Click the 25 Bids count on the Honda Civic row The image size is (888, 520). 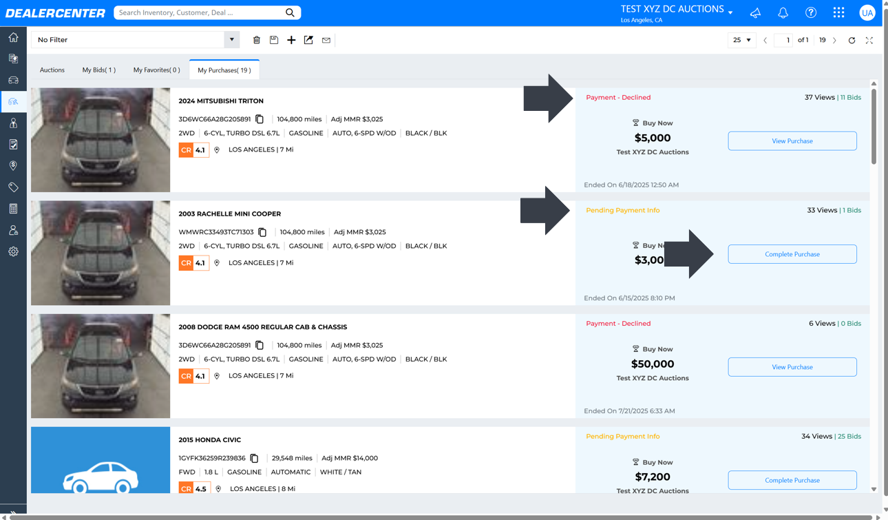point(849,436)
